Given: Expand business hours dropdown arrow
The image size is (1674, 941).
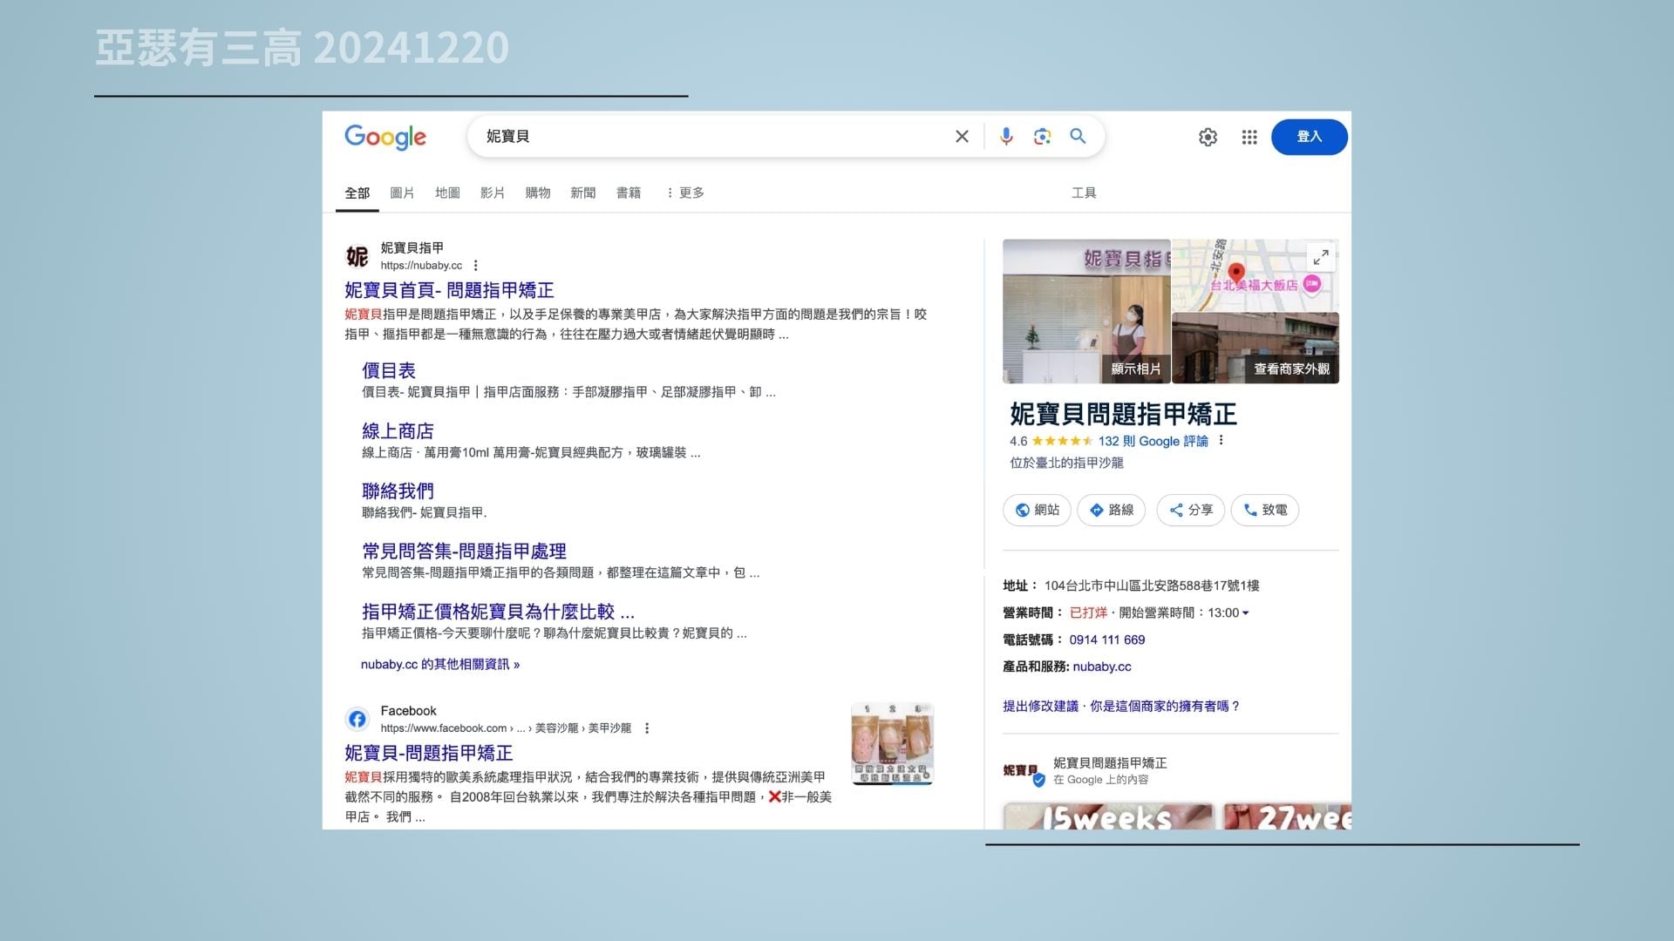Looking at the screenshot, I should (x=1246, y=613).
